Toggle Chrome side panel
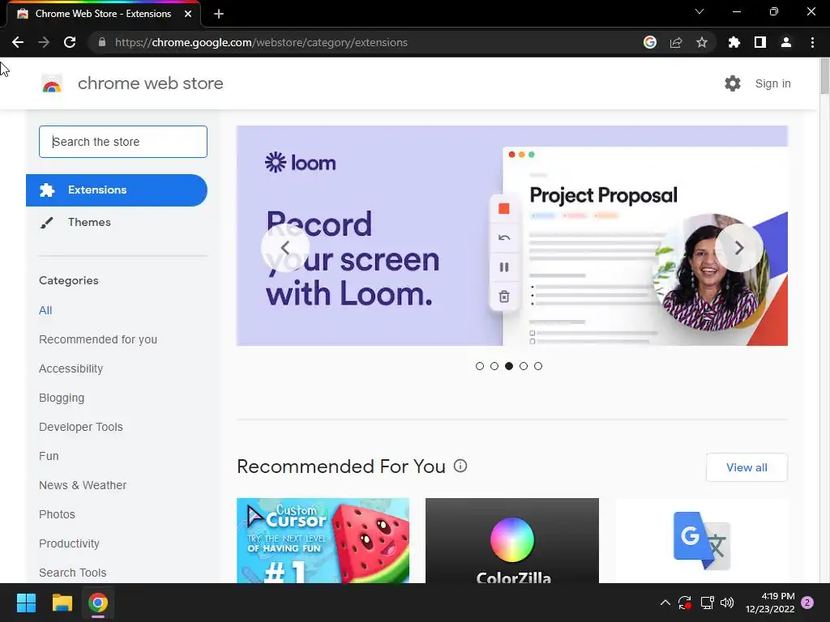 (760, 42)
